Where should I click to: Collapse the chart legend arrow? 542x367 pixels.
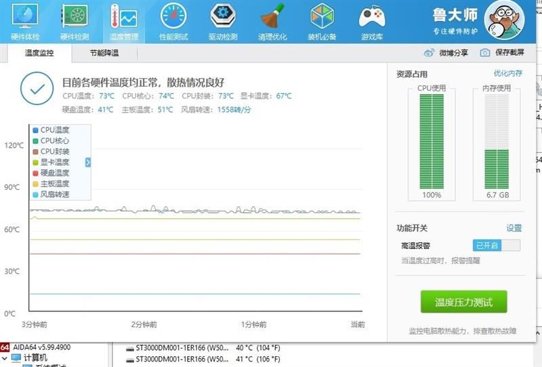coord(88,162)
